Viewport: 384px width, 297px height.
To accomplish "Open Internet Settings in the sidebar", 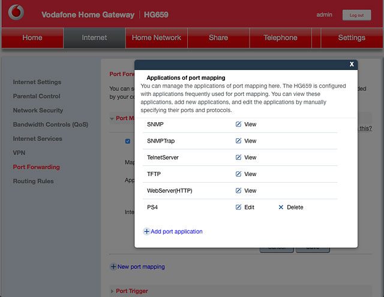I will [x=37, y=82].
